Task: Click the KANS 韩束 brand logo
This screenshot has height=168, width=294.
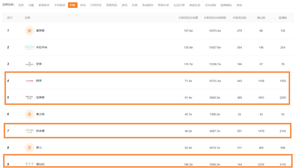Action: (x=29, y=81)
